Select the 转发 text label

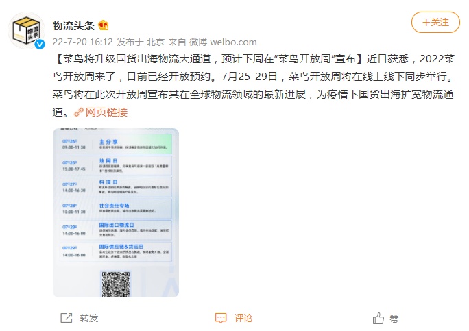(x=89, y=318)
